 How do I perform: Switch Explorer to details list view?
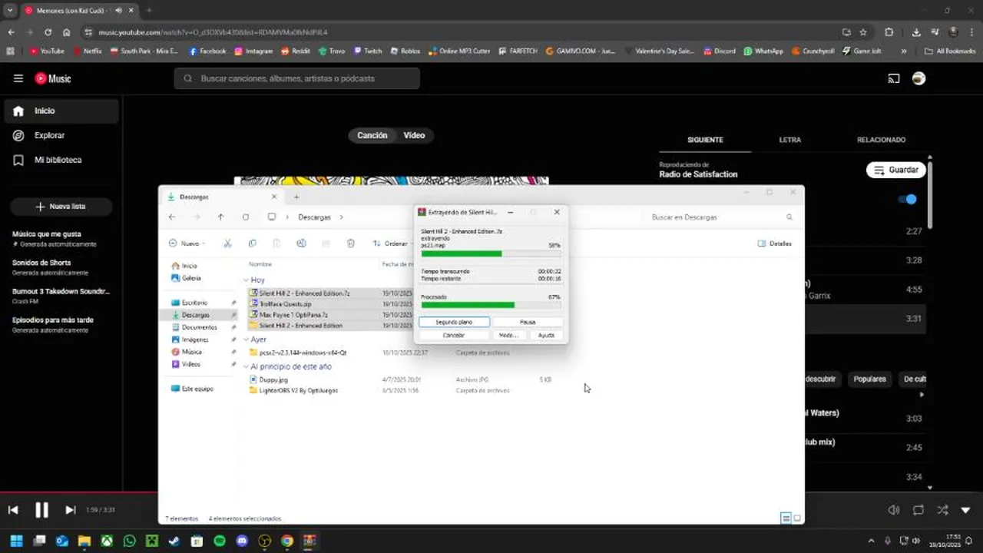tap(786, 518)
